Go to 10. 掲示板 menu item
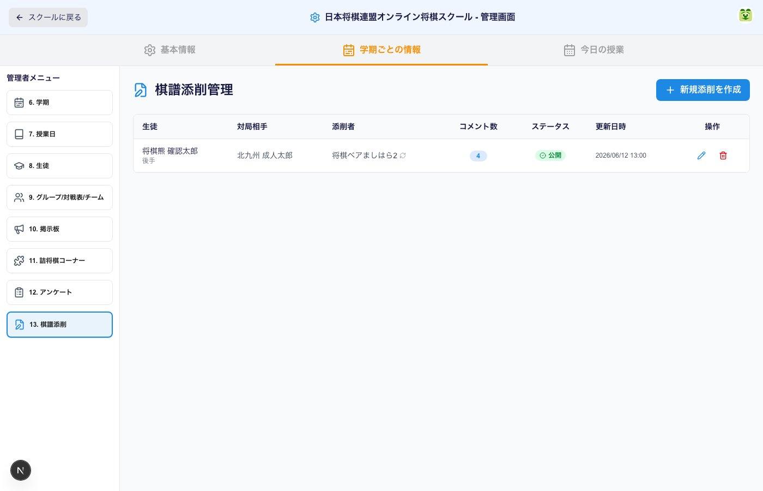Screen dimensions: 763x491 59,229
